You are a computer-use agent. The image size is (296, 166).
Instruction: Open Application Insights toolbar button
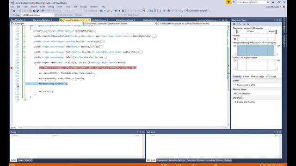[x=197, y=11]
